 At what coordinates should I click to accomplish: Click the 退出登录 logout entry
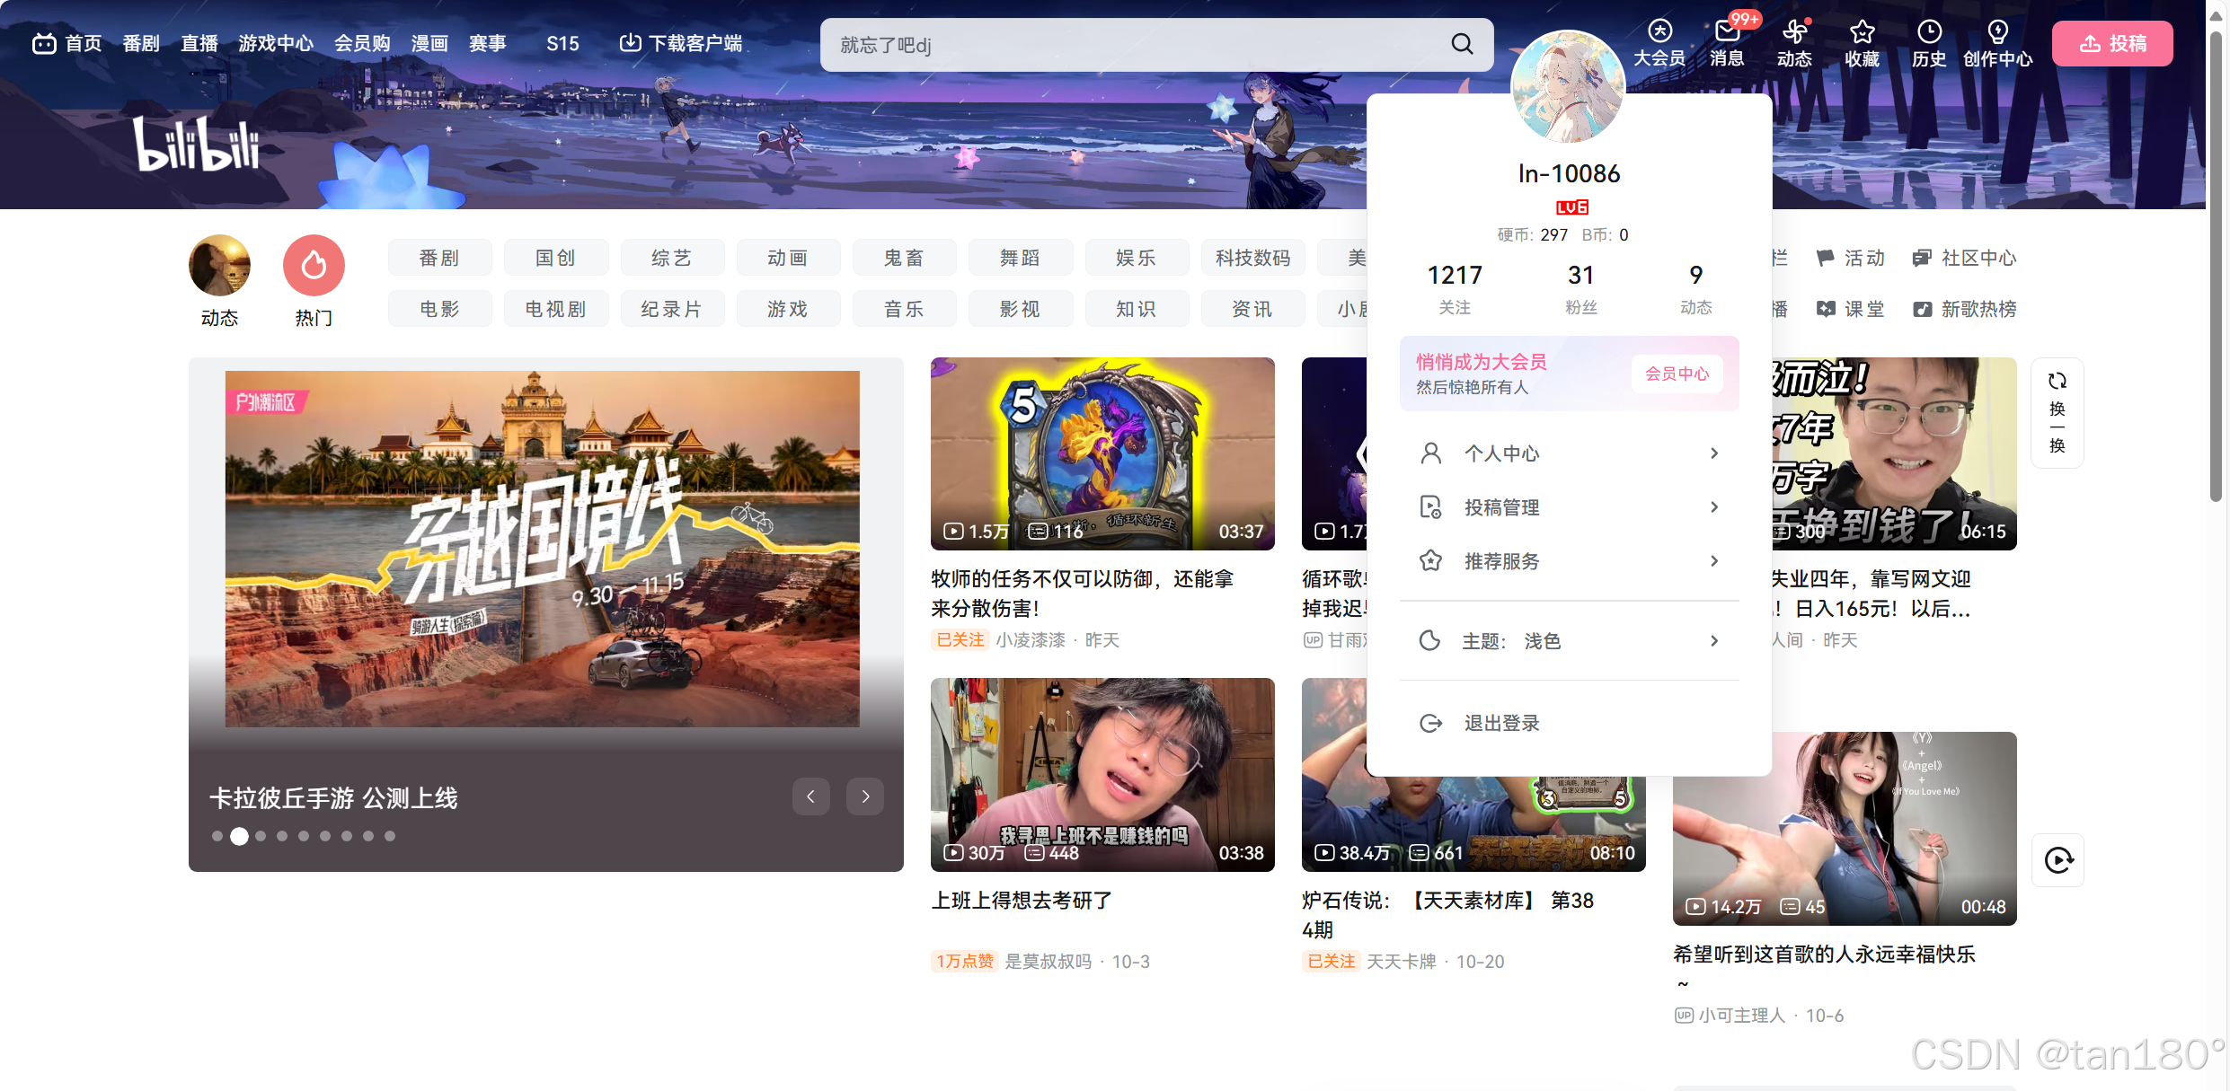(1500, 723)
